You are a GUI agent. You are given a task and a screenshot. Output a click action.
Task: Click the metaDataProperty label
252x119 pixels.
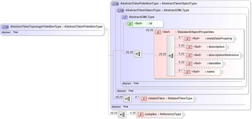[x=219, y=38]
